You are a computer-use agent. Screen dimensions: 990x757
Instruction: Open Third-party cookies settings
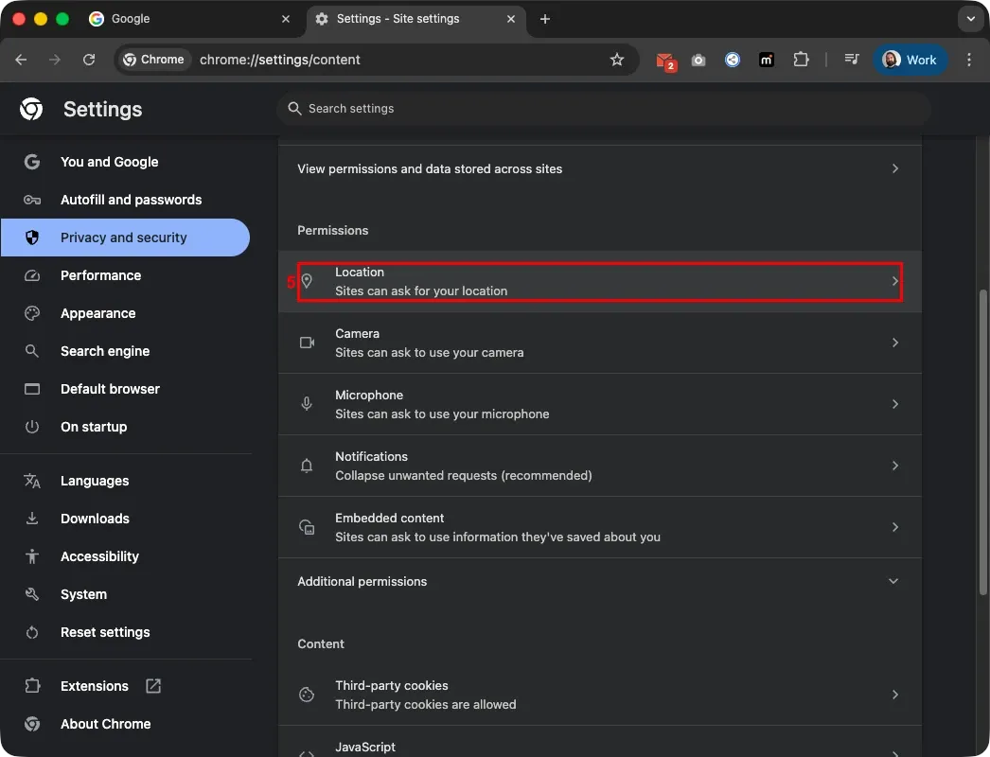(x=600, y=695)
